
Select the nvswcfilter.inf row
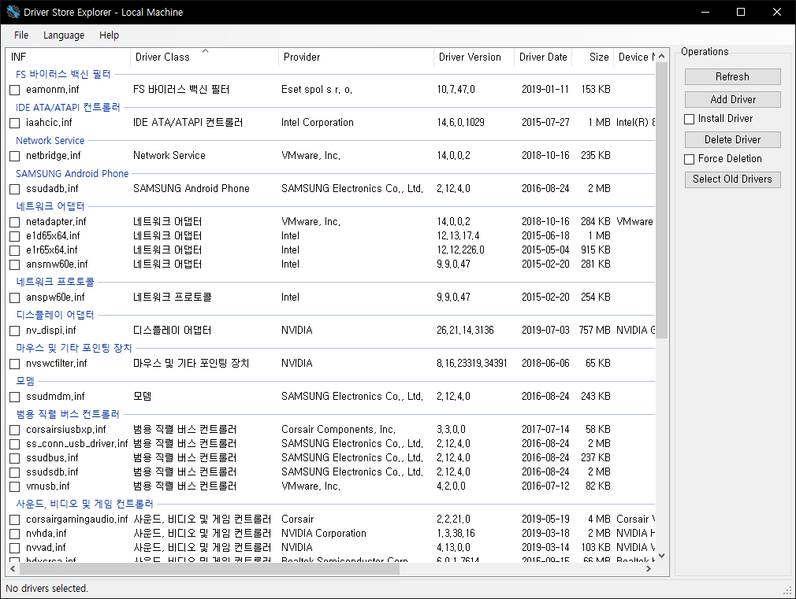[332, 364]
